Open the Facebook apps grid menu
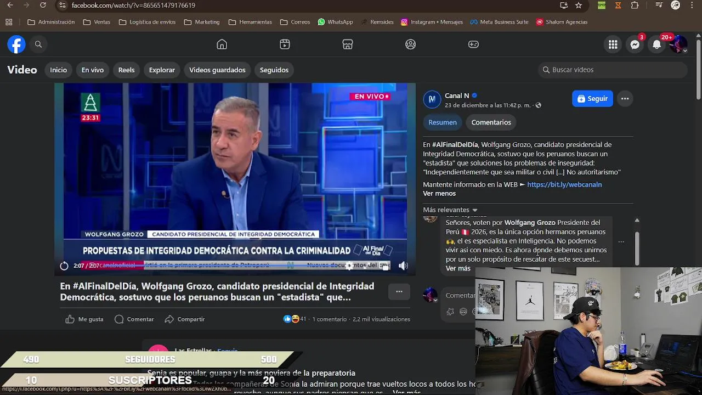This screenshot has height=395, width=702. click(613, 44)
